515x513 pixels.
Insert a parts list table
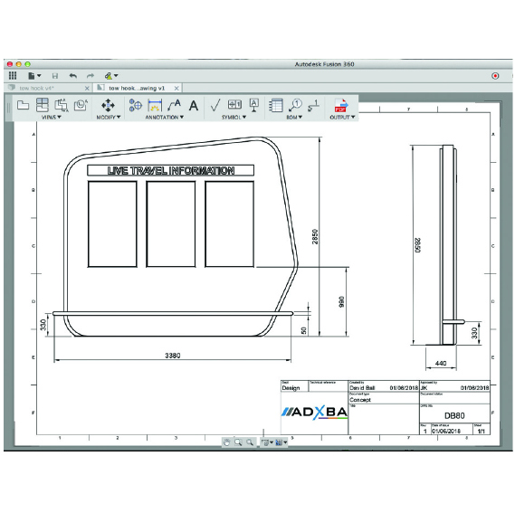276,105
